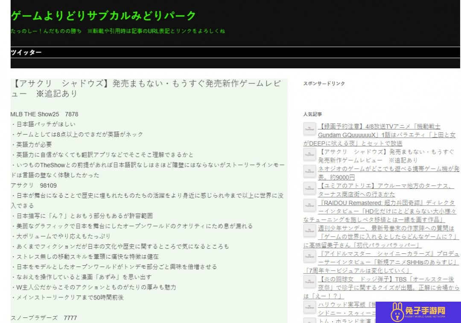Click the line starting ストレス無しの移動スキル

coord(85,256)
